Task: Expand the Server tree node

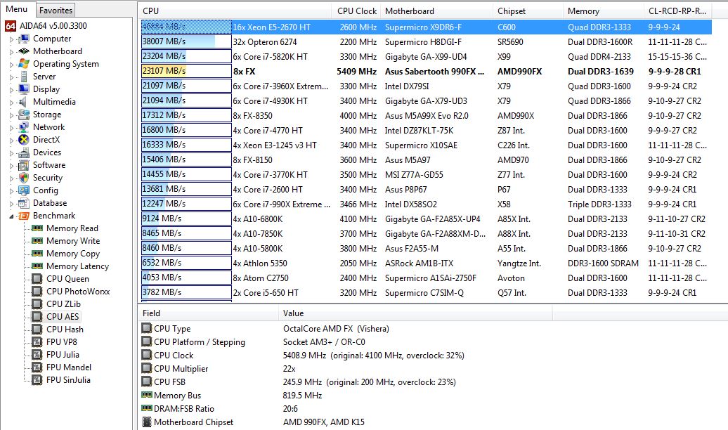Action: [x=12, y=77]
